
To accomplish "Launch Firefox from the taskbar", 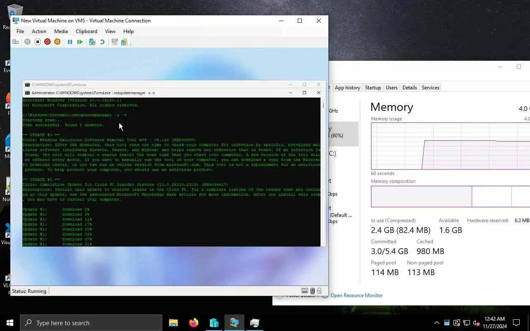I will [193, 323].
